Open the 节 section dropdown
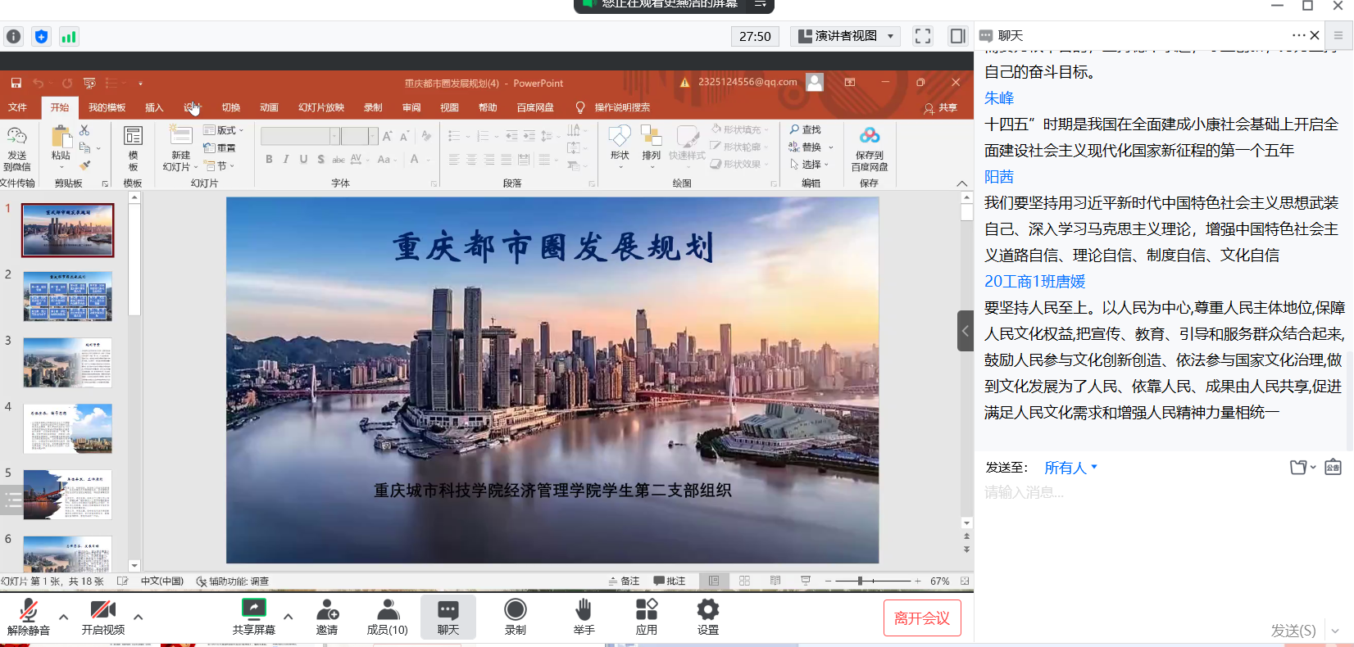This screenshot has width=1354, height=647. 220,165
